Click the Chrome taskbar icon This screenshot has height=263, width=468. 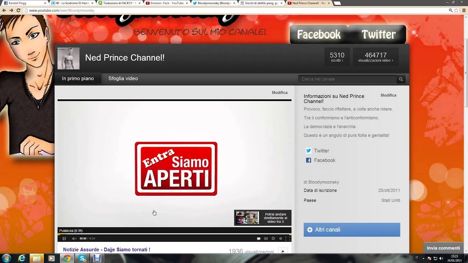pos(67,258)
